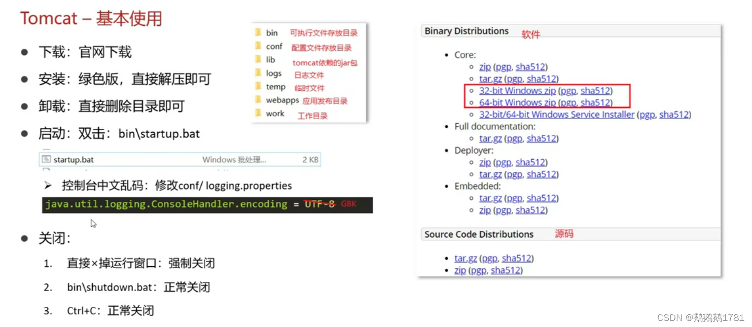Click the 'Windows 批处理...' file type cell

[234, 160]
